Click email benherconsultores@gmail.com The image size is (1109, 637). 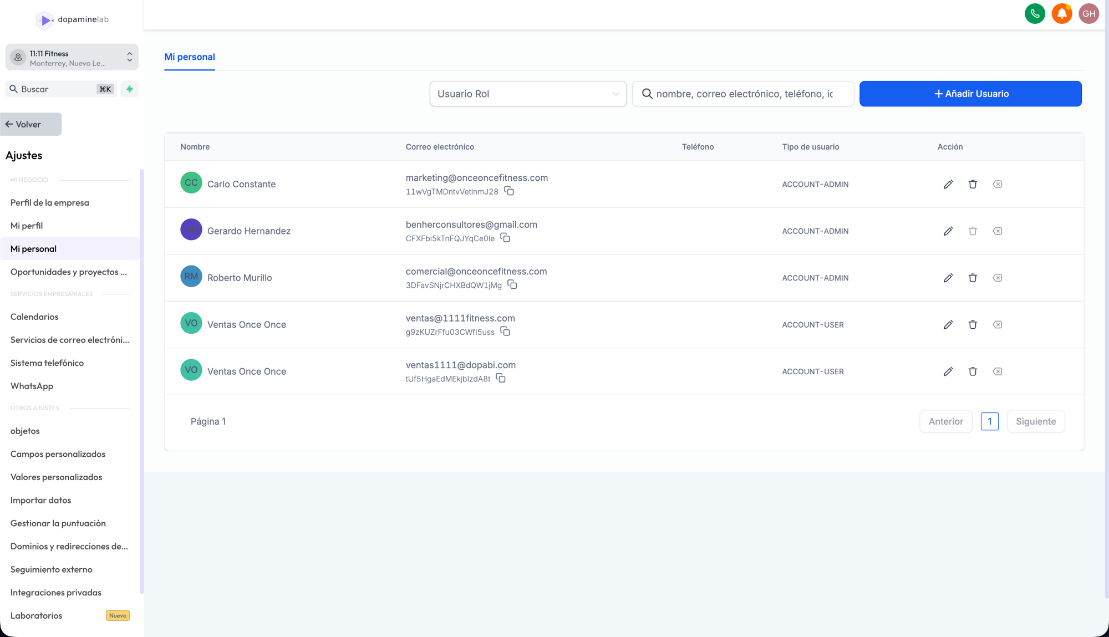click(x=471, y=225)
